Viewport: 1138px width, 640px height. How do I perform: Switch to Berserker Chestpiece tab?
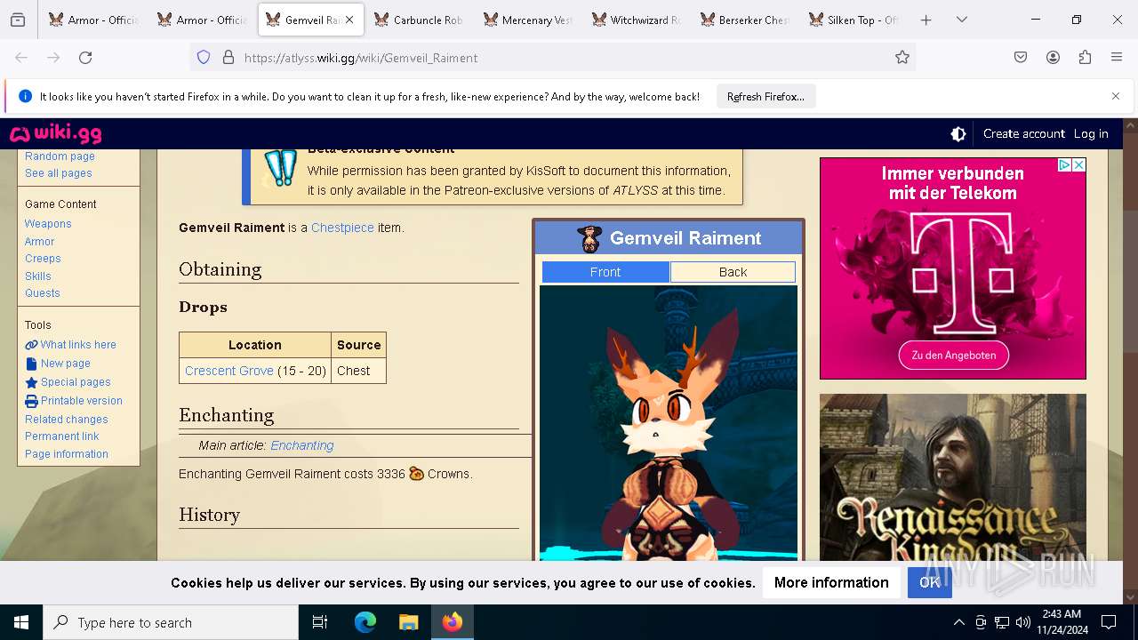click(x=744, y=20)
